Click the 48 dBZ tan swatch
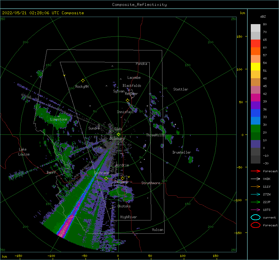 point(255,82)
